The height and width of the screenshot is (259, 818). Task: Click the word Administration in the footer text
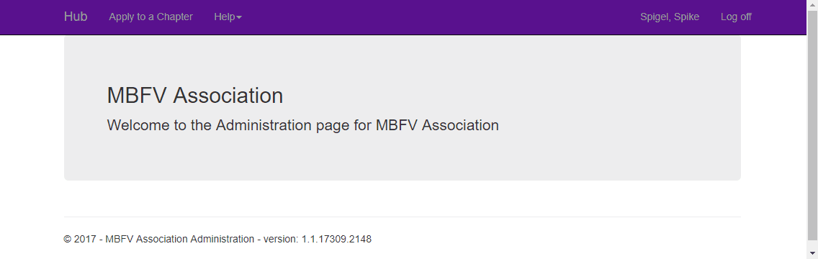coord(223,239)
